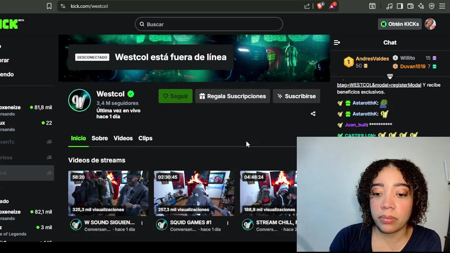The height and width of the screenshot is (253, 450).
Task: Click the Seguir follow button
Action: (x=175, y=96)
